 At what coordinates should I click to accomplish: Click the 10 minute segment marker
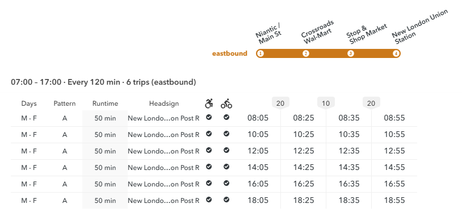tap(326, 103)
